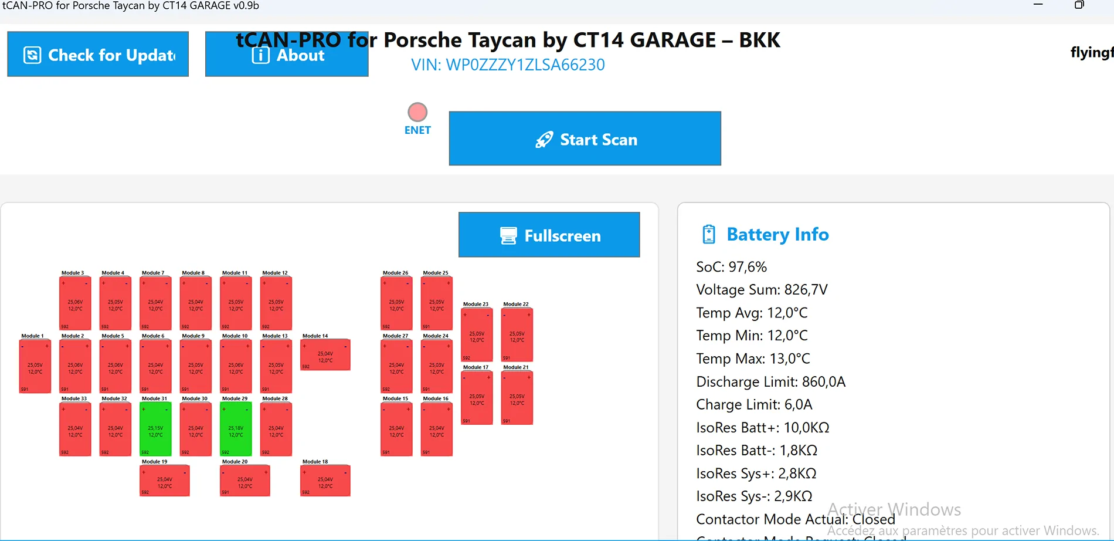Select the Module 14 battery tile
Image resolution: width=1114 pixels, height=541 pixels.
point(325,355)
